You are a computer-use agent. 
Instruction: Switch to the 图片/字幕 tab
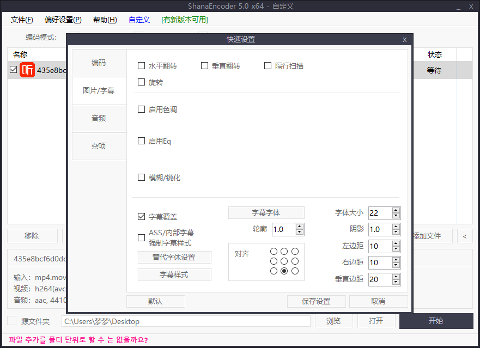click(99, 90)
